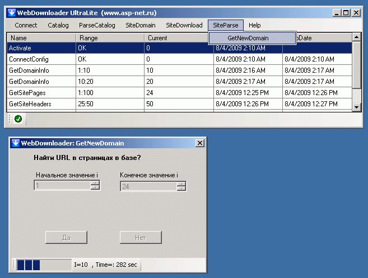Click the Range column header

click(110, 37)
